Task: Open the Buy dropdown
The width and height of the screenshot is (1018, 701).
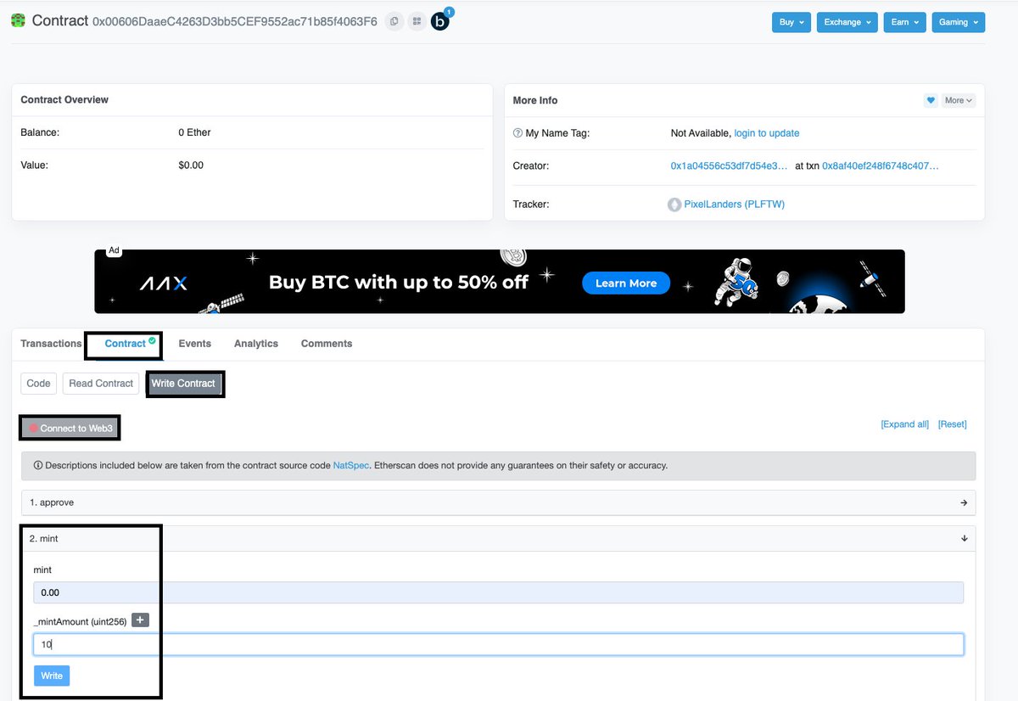Action: tap(791, 22)
